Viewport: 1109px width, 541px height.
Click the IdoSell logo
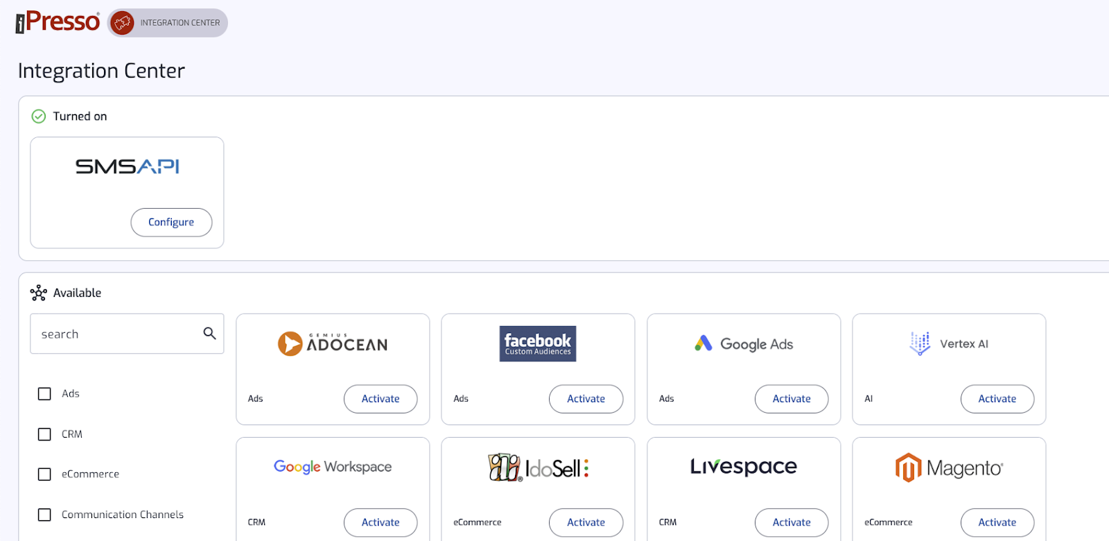tap(538, 467)
